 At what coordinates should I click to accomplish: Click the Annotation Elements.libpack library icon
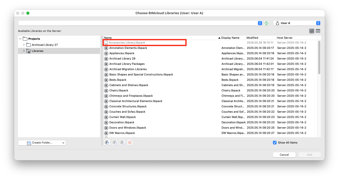pos(106,48)
